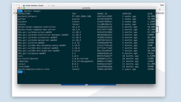Select the rethinkdb repository name

point(23,67)
